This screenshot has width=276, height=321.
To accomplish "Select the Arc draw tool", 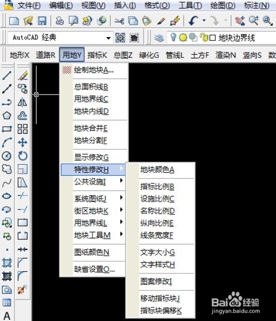I will point(7,142).
